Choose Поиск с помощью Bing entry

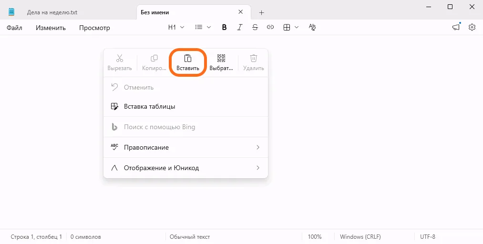point(186,127)
